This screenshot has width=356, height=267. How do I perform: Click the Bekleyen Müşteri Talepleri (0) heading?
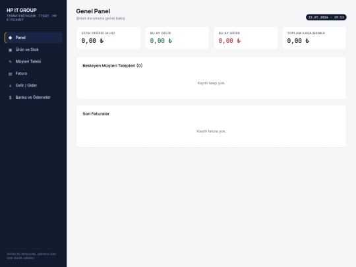[x=113, y=66]
